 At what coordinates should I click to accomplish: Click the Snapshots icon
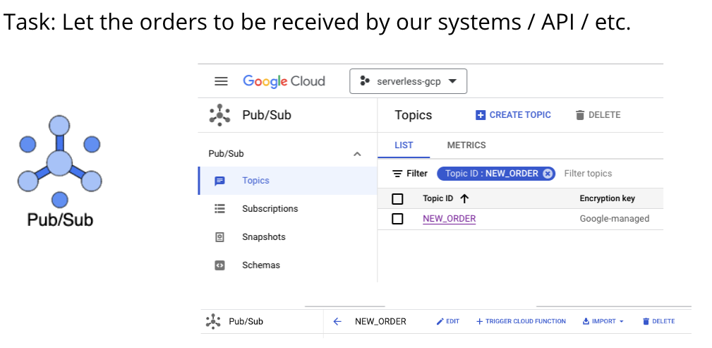click(x=219, y=237)
